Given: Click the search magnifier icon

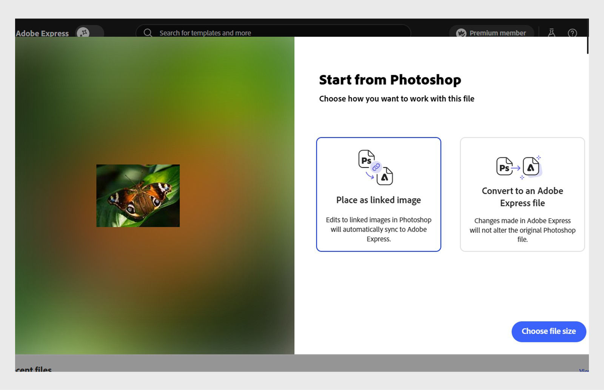Looking at the screenshot, I should 147,33.
